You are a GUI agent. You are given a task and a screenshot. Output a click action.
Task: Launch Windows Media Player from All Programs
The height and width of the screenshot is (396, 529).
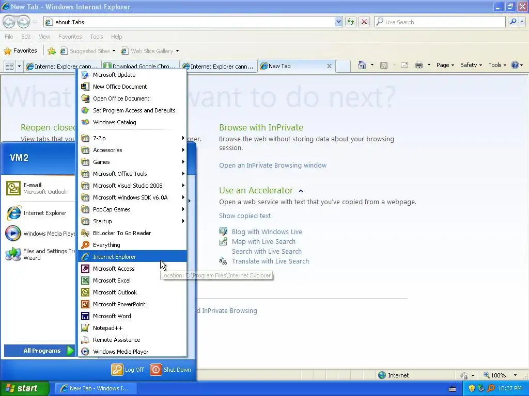point(132,352)
